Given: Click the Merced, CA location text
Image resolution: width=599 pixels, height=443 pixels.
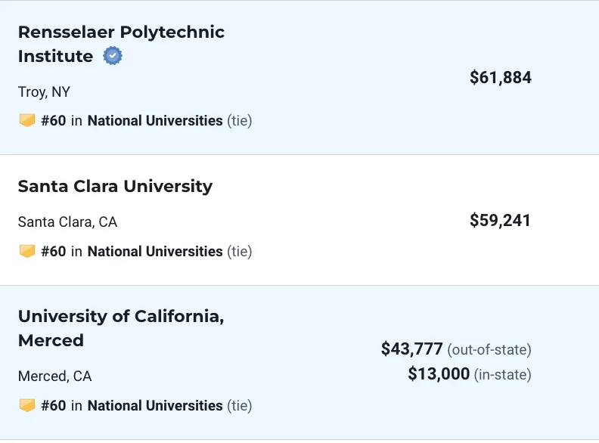Looking at the screenshot, I should (55, 376).
